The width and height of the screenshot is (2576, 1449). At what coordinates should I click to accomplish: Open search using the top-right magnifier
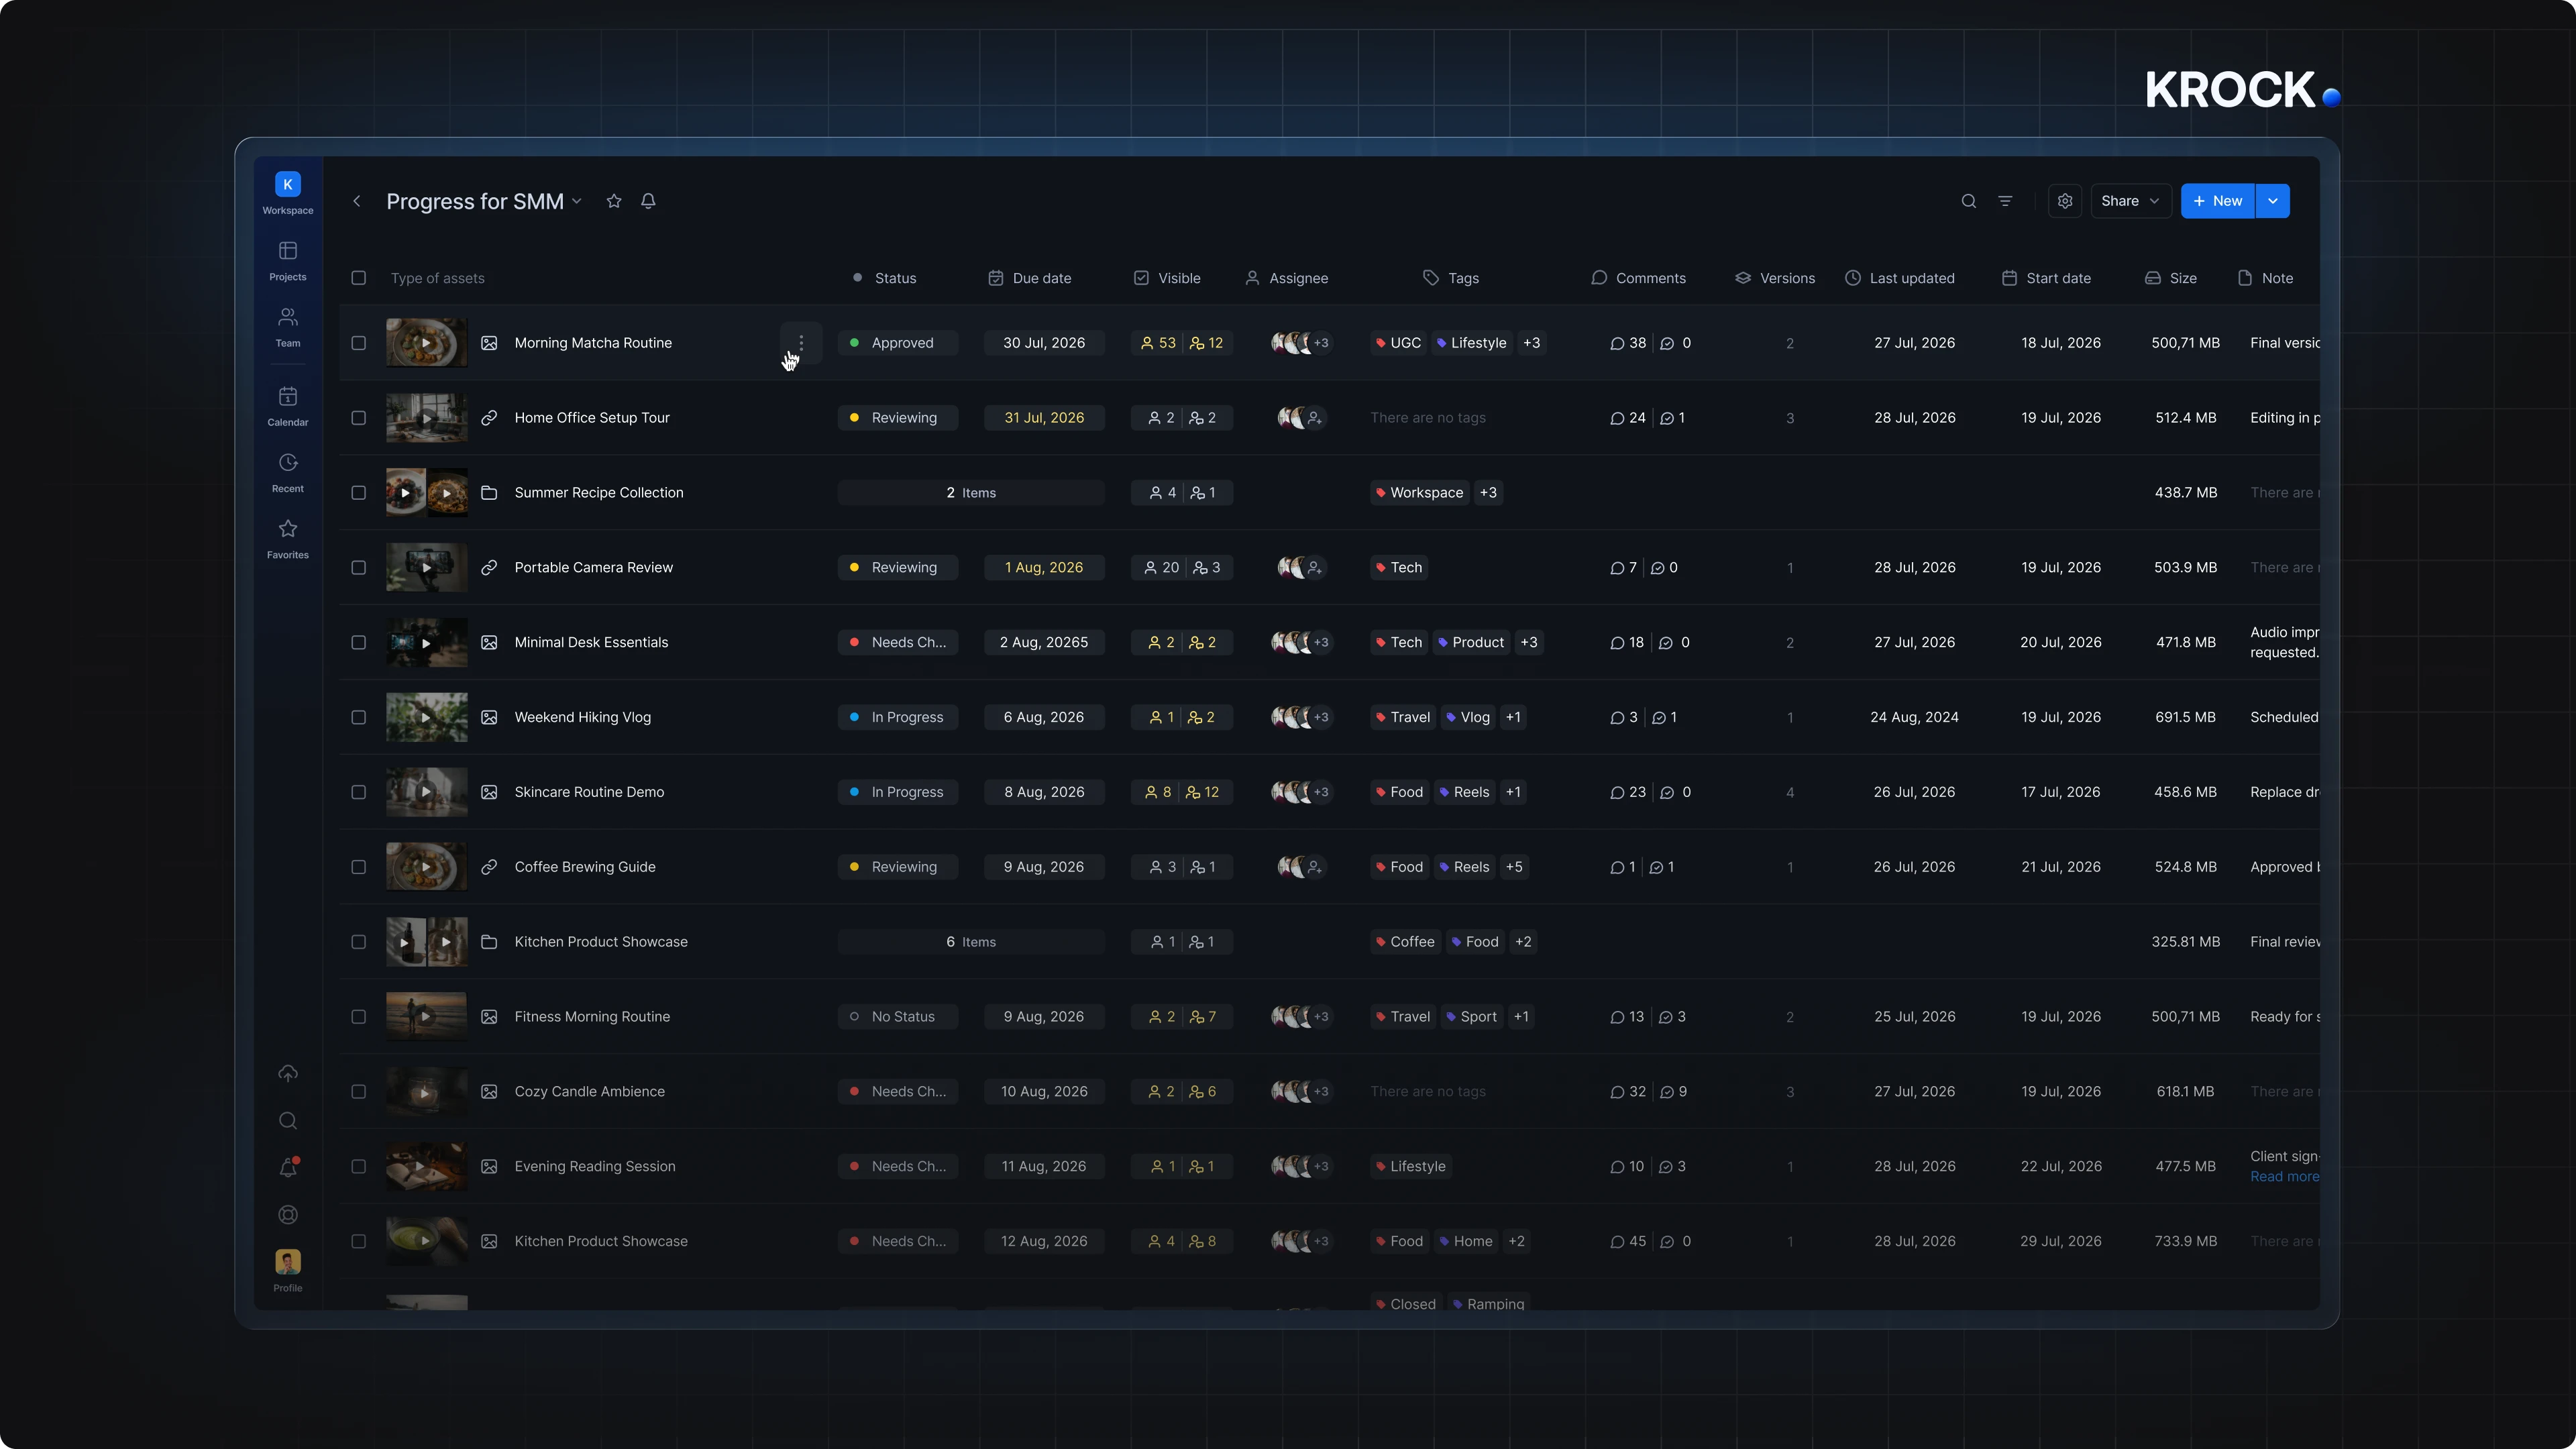tap(1968, 201)
